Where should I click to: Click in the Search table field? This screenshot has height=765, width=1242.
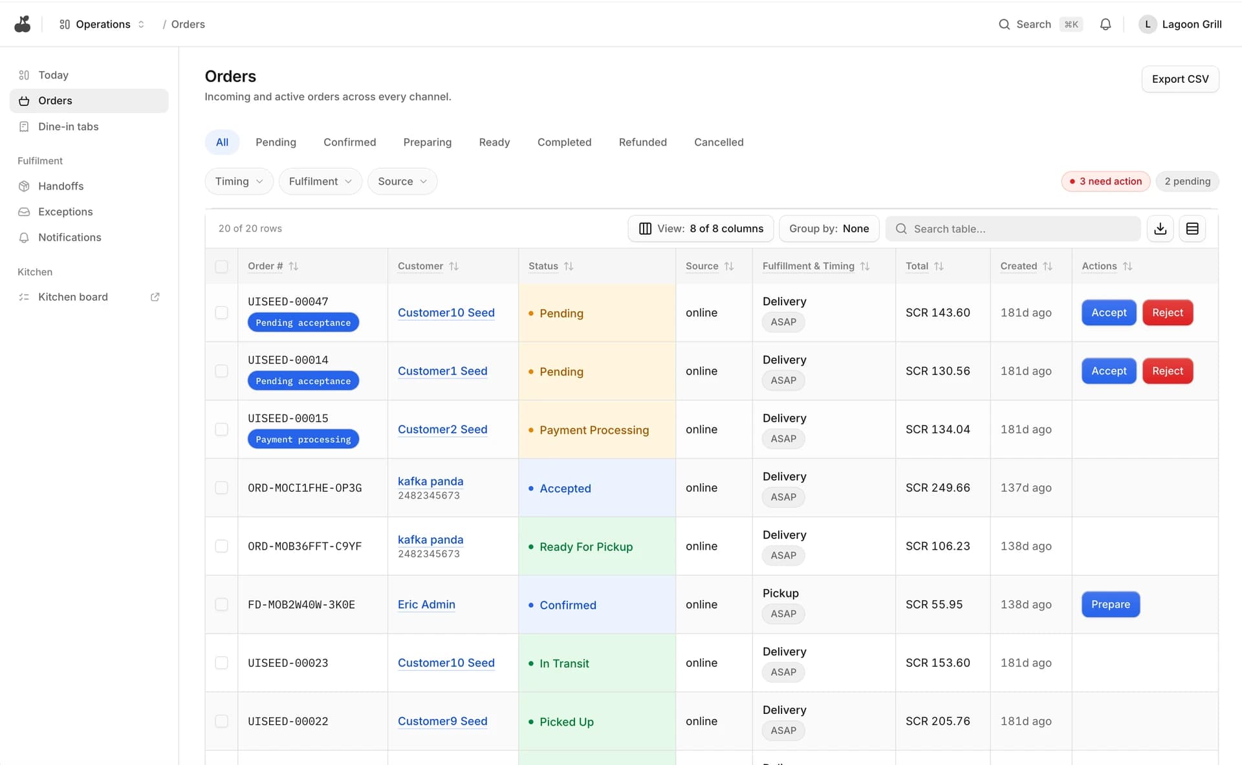tap(1013, 228)
